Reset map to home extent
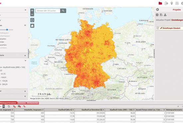This screenshot has height=123, width=183. pyautogui.click(x=32, y=26)
